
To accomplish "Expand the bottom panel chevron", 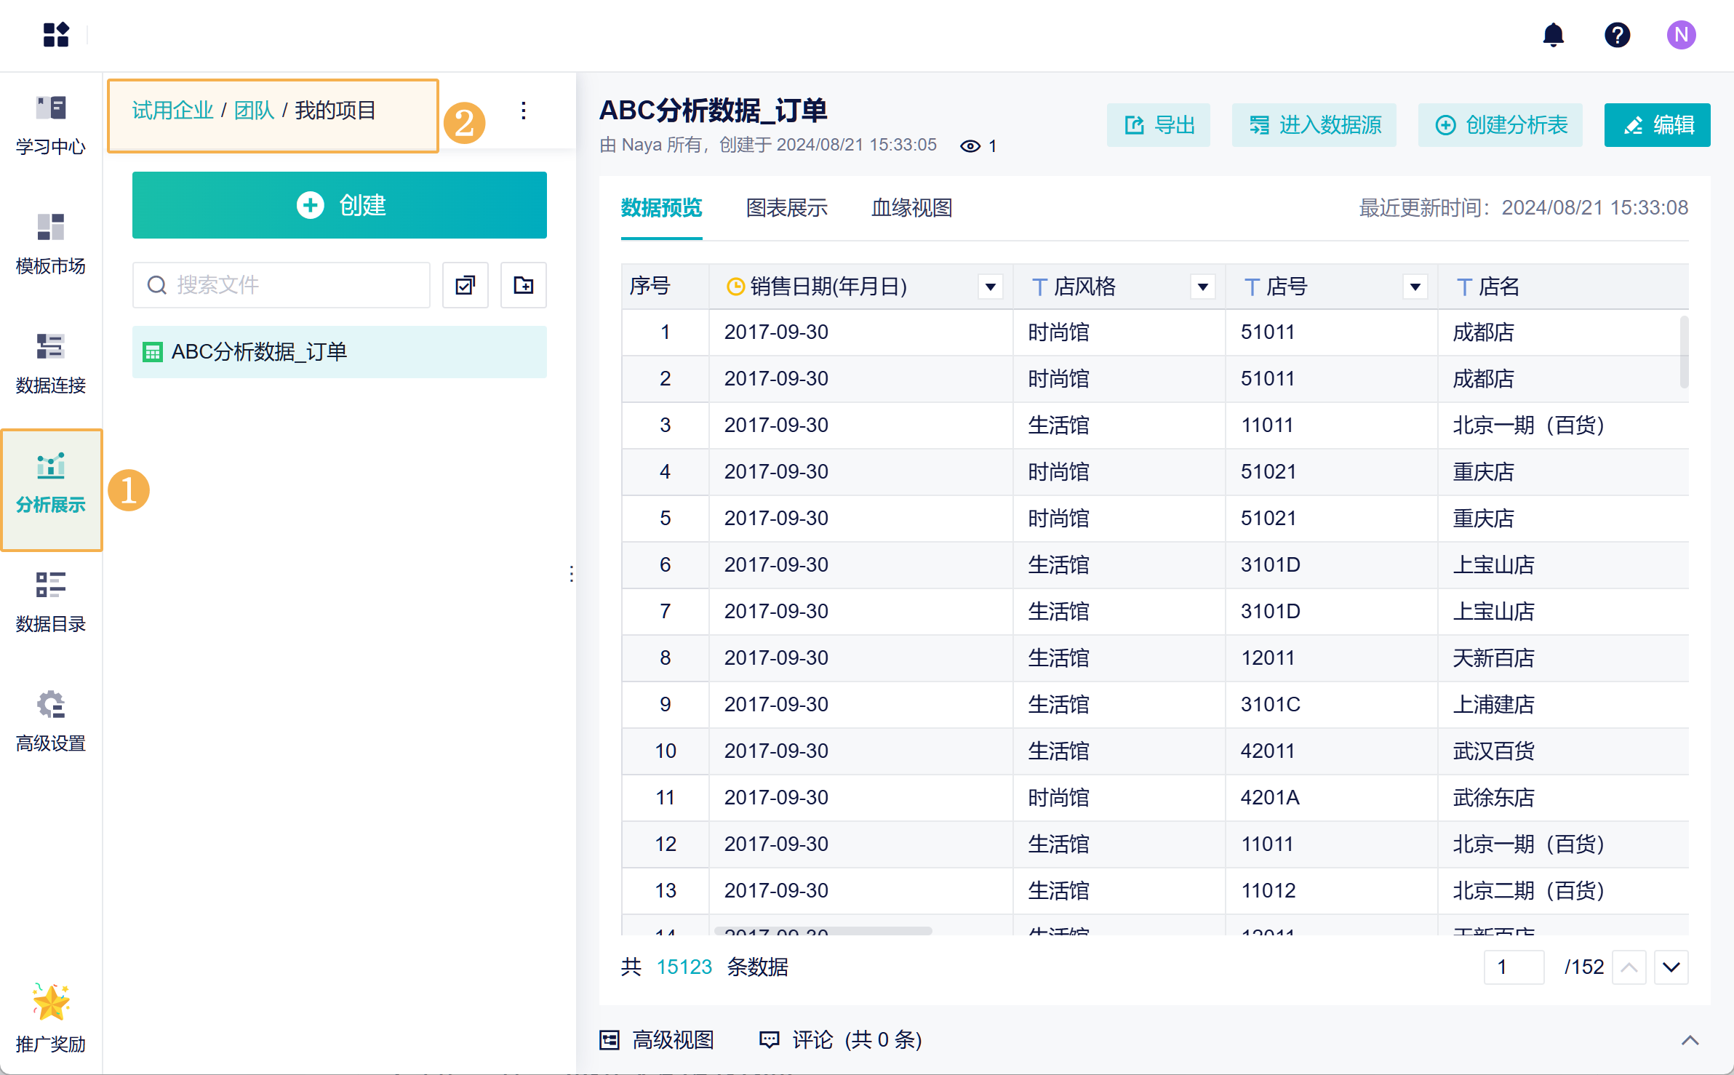I will click(1690, 1040).
